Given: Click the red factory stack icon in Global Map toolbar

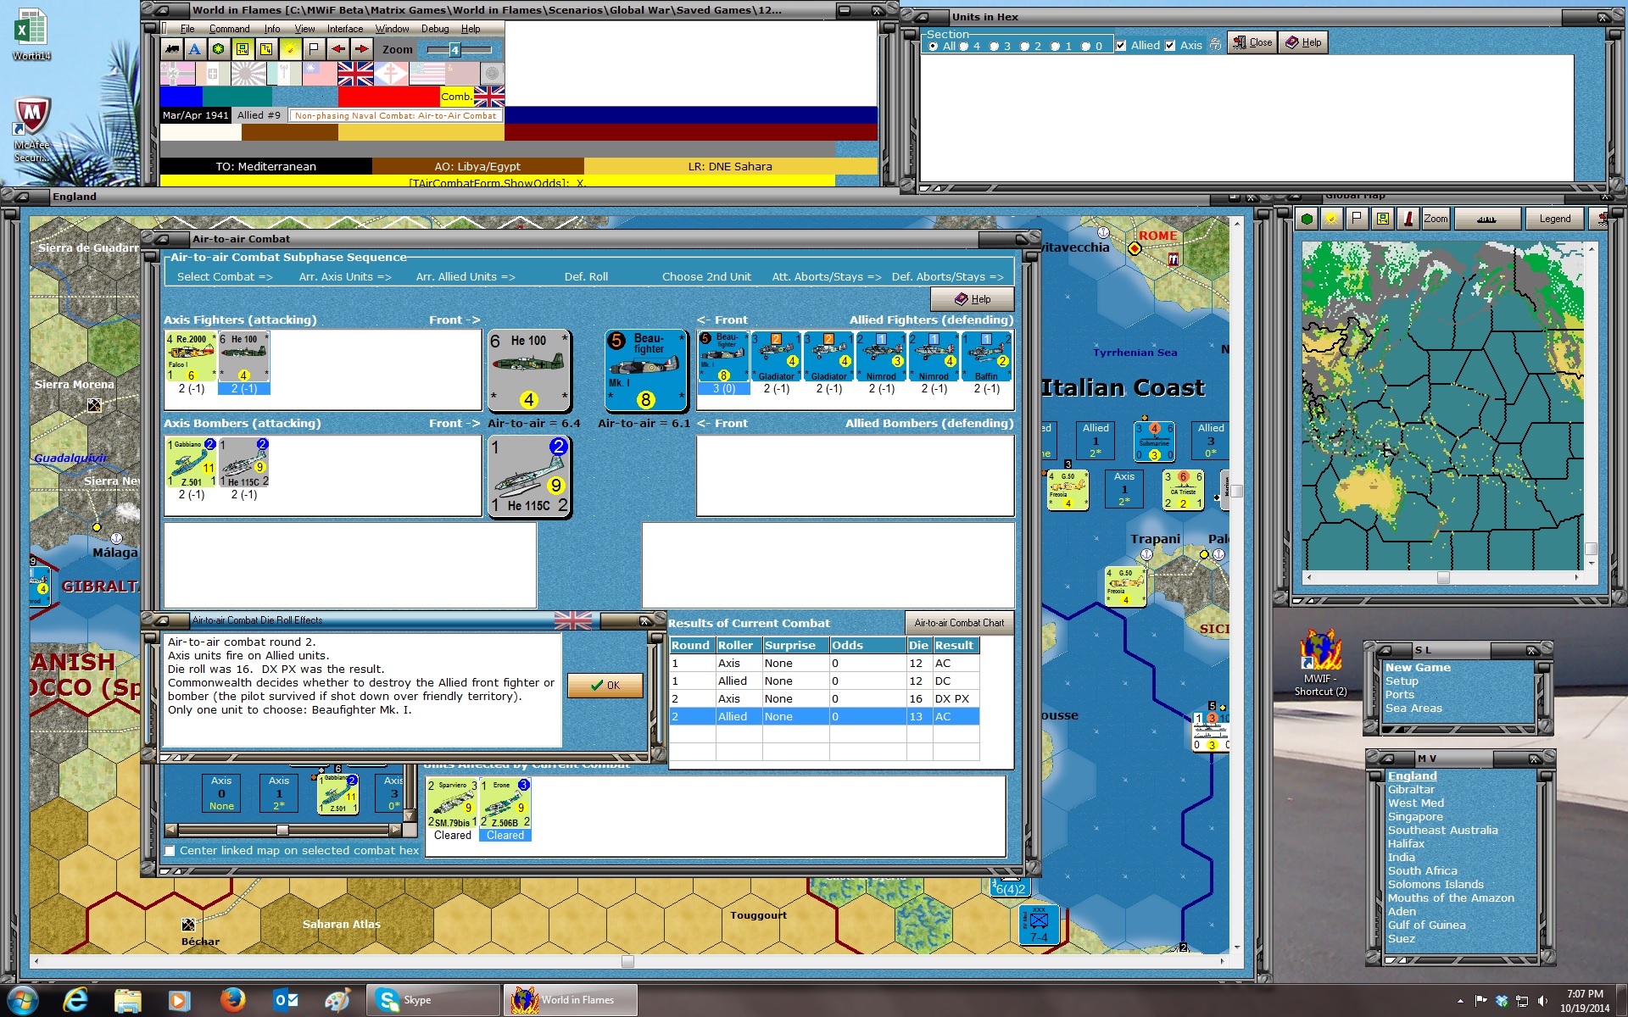Looking at the screenshot, I should coord(1408,219).
